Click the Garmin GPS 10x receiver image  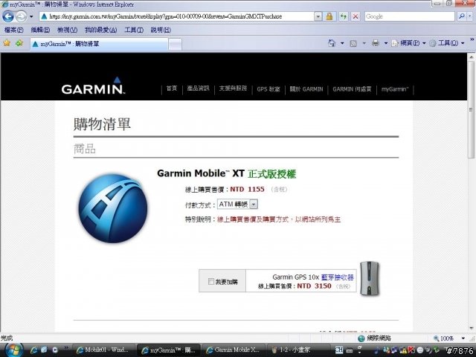tap(370, 278)
